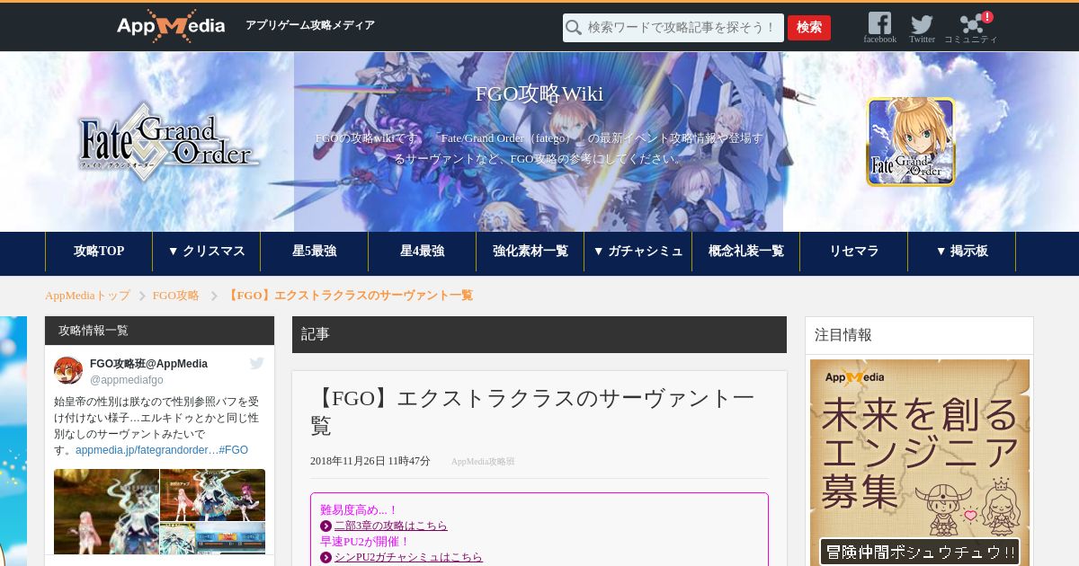Open the 強化素材一覧 menu item
This screenshot has width=1079, height=566.
pos(531,252)
